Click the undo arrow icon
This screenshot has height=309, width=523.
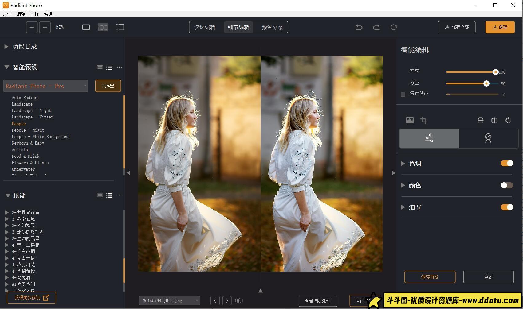click(x=359, y=27)
